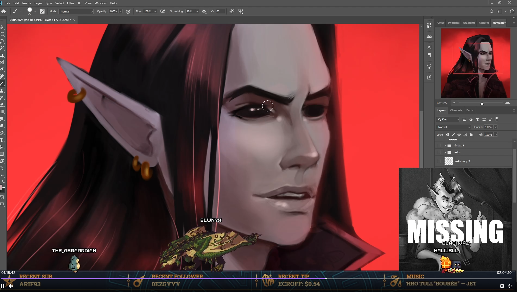The width and height of the screenshot is (517, 292).
Task: Toggle visibility of Group 6 layer
Action: click(439, 146)
